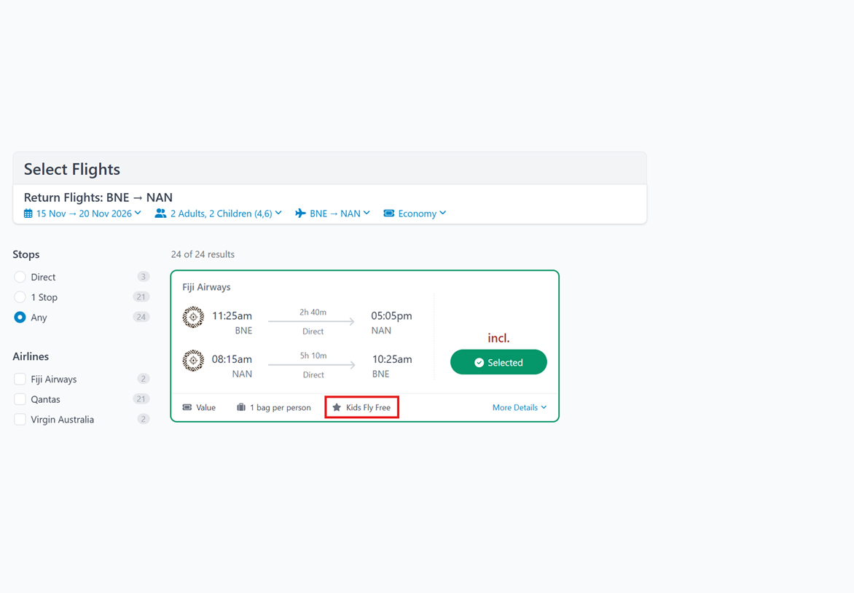Expand More Details for the Fiji Airways flight
The height and width of the screenshot is (593, 854).
click(519, 408)
